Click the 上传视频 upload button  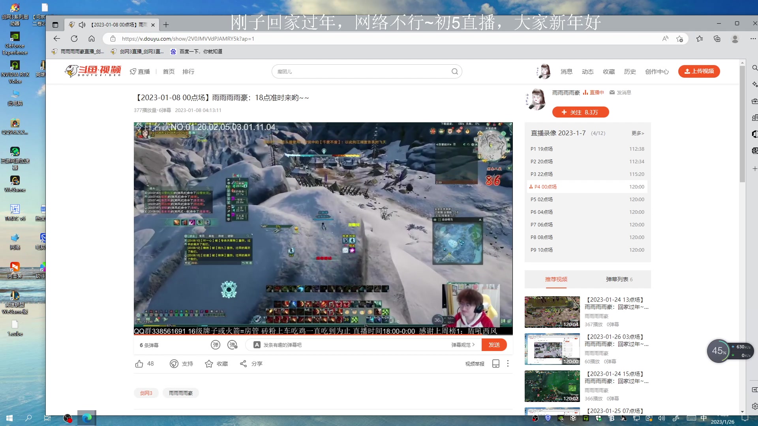(699, 71)
